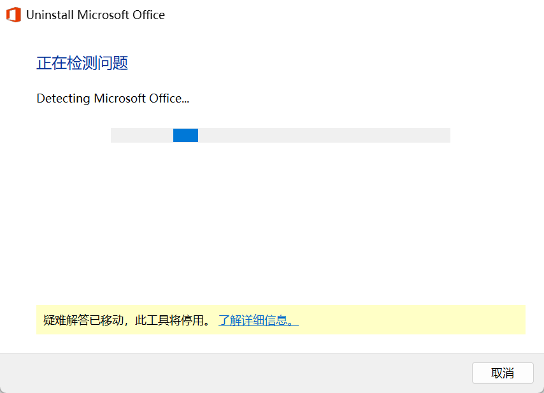Image resolution: width=544 pixels, height=393 pixels.
Task: Select the 正在检测问题 heading
Action: [82, 63]
